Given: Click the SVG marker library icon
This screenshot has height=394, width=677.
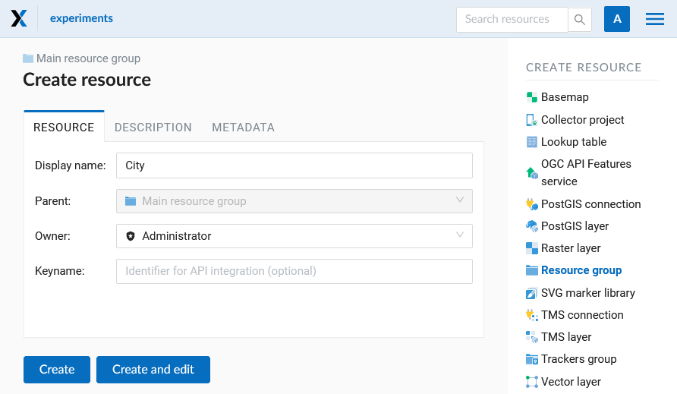Looking at the screenshot, I should [532, 293].
